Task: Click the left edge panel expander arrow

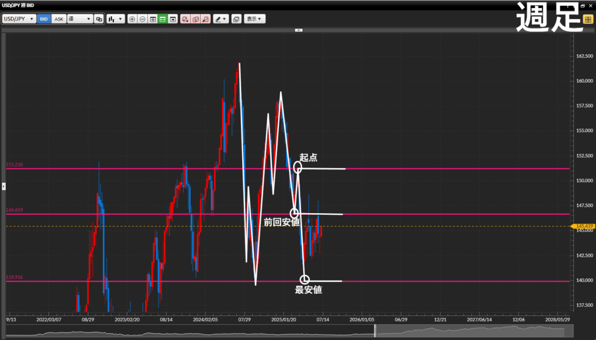Action: (3, 186)
